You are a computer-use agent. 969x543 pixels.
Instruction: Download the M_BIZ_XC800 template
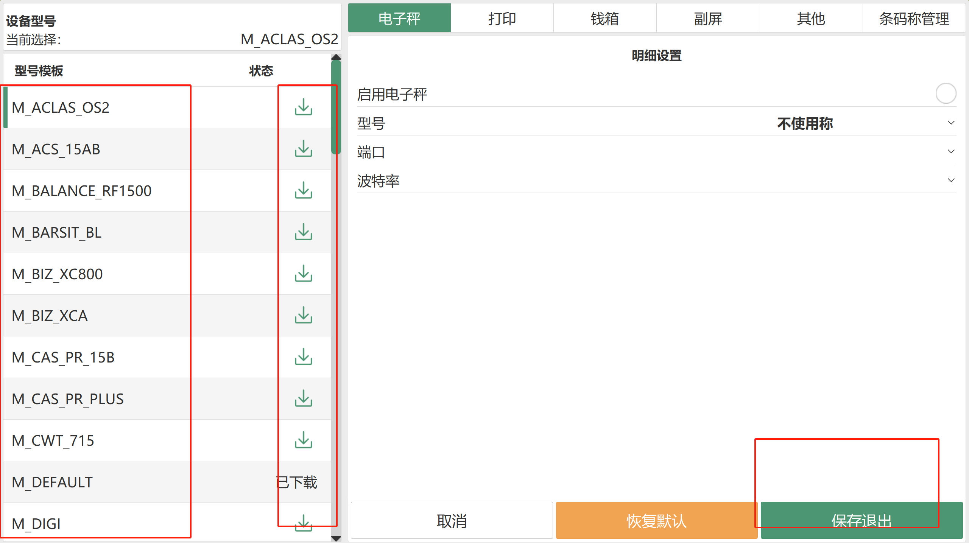point(304,274)
